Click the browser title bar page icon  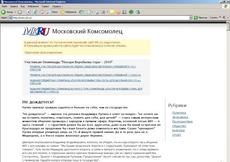2,2
